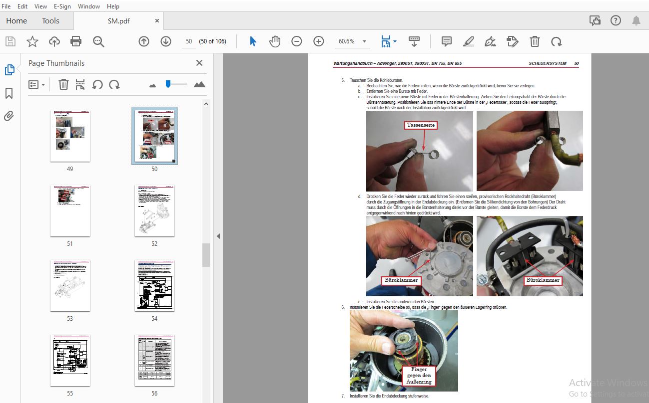
Task: Close the SM.pdf tab
Action: pos(157,21)
